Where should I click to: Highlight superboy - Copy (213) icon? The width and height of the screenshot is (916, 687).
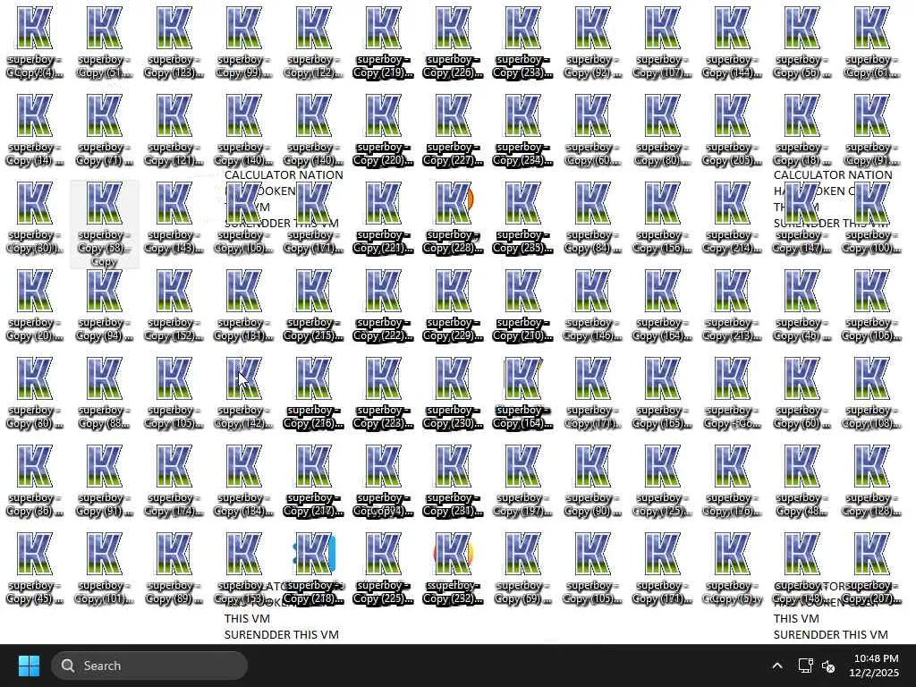pos(732,305)
